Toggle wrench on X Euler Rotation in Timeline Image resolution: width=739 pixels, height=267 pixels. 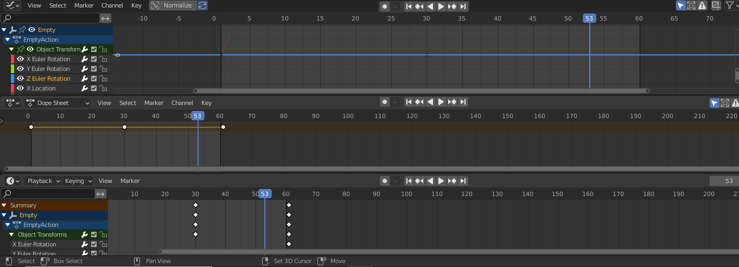pyautogui.click(x=85, y=244)
